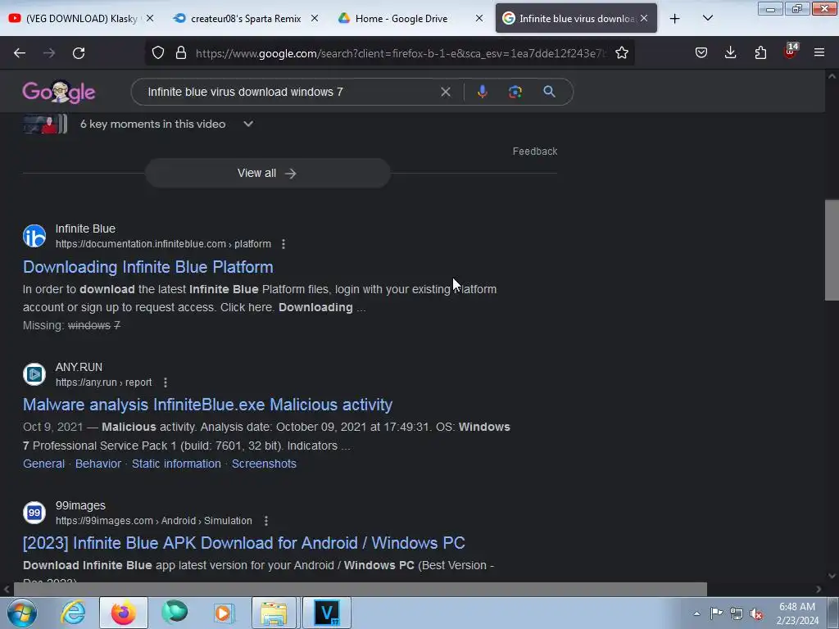Launch Internet Explorer from taskbar
Viewport: 839px width, 629px height.
click(73, 613)
